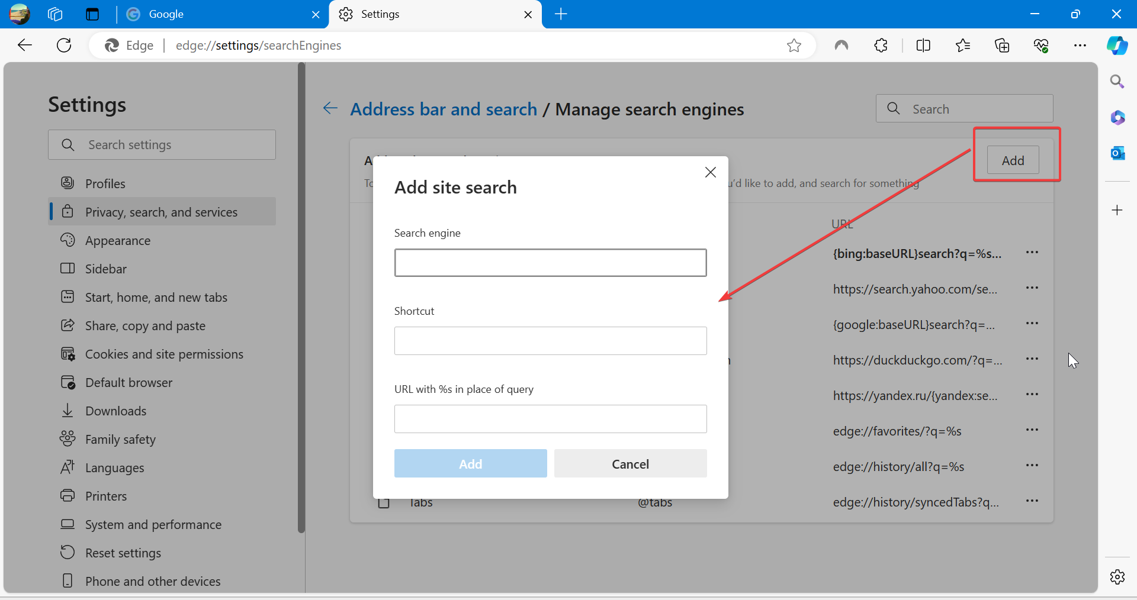Open Share, copy and paste settings
The image size is (1137, 600).
pos(162,325)
